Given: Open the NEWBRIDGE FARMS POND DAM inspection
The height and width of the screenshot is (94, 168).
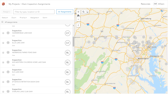Looking at the screenshot, I should tap(37, 53).
